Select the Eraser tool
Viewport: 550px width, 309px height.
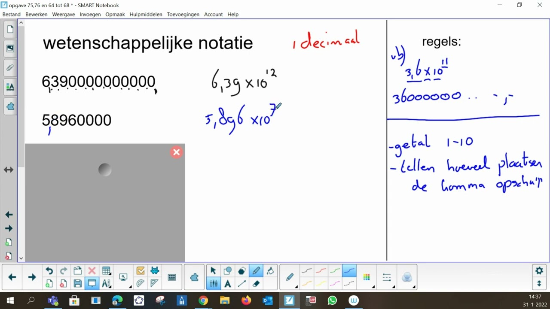pyautogui.click(x=256, y=284)
